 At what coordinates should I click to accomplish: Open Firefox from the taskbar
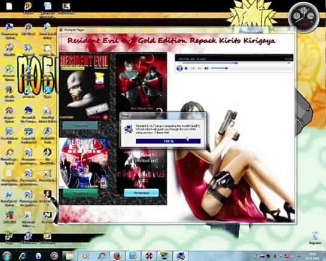coord(117,256)
